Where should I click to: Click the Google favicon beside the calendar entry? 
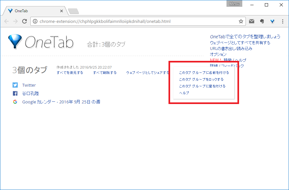pyautogui.click(x=15, y=102)
